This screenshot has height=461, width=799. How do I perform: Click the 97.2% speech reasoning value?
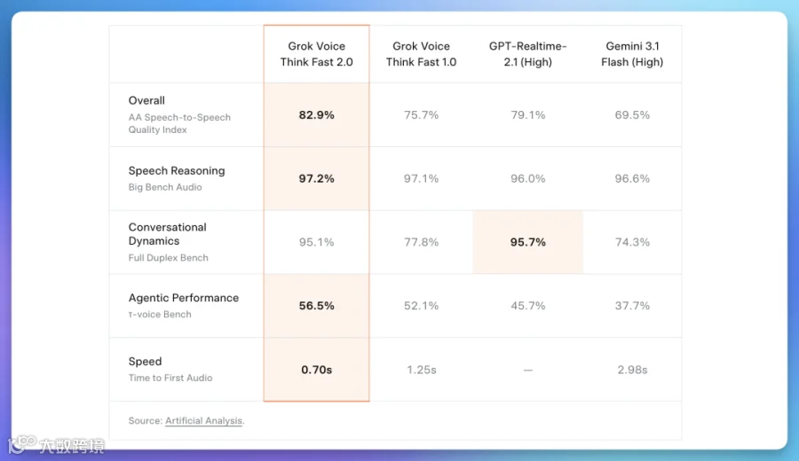316,178
